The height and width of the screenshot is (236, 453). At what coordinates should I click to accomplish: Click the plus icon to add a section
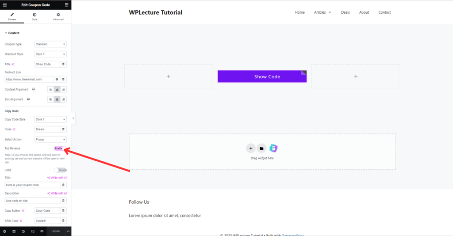tap(251, 148)
